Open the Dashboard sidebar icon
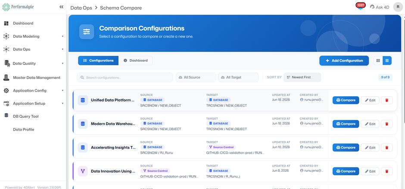405x189 pixels. pyautogui.click(x=6, y=24)
